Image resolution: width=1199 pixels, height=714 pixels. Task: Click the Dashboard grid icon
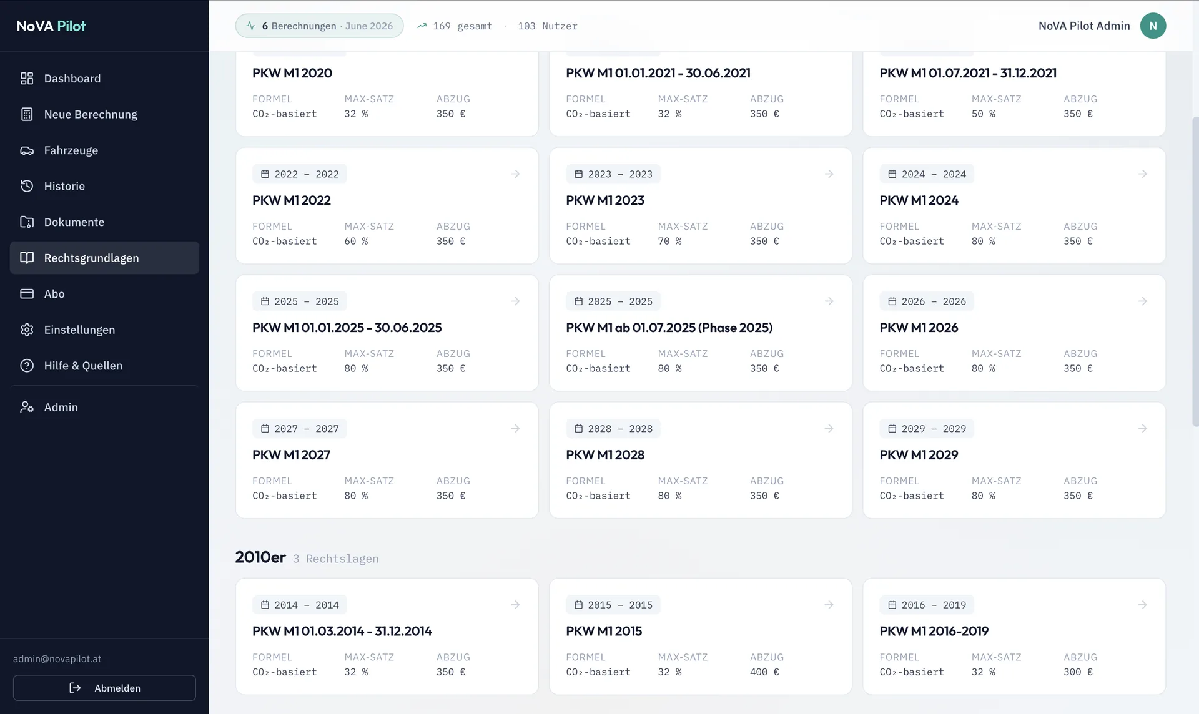pyautogui.click(x=27, y=79)
